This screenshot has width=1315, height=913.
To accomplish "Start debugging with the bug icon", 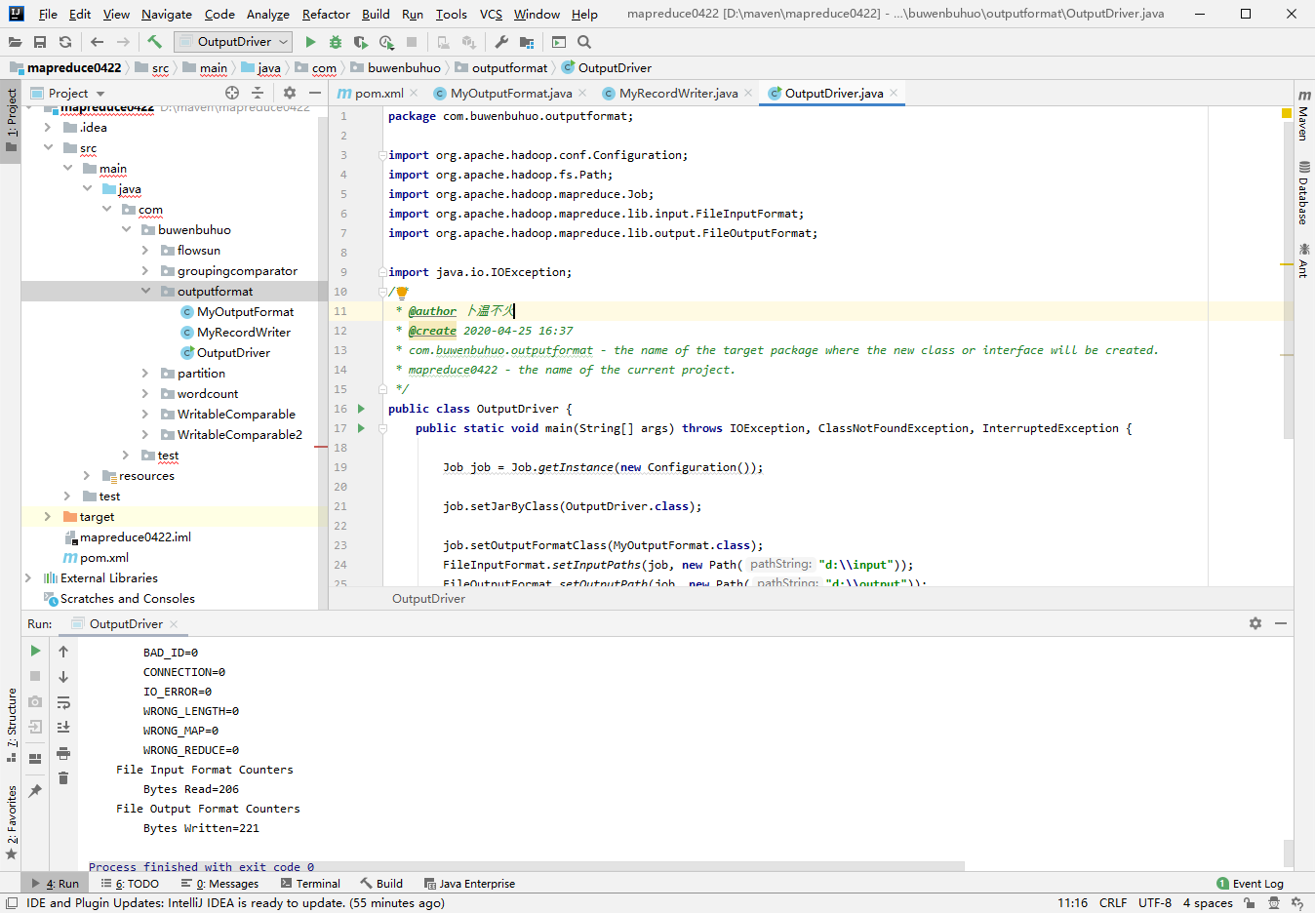I will 336,42.
